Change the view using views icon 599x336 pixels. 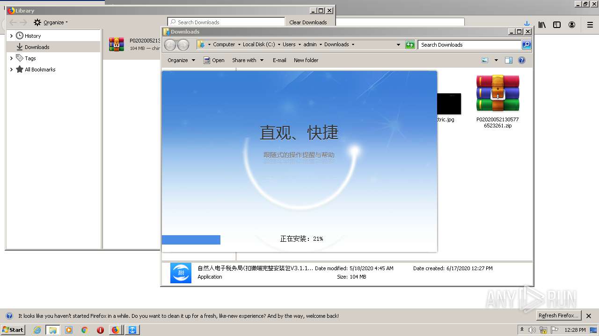[485, 60]
